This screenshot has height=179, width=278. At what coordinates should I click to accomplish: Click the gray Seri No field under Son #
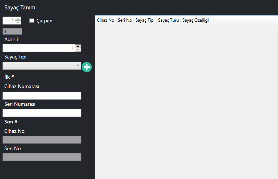coord(42,157)
